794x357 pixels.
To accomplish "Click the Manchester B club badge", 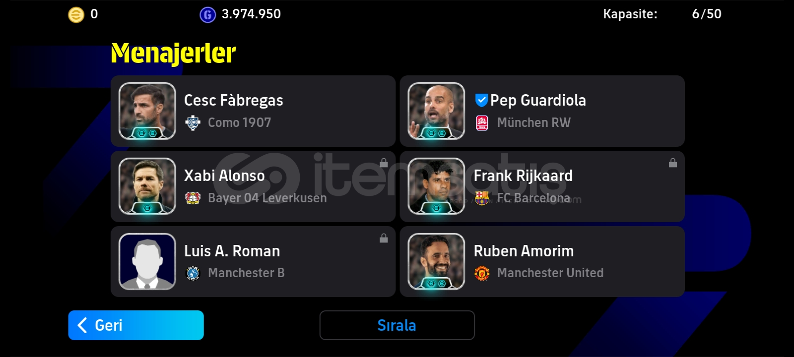I will [193, 273].
